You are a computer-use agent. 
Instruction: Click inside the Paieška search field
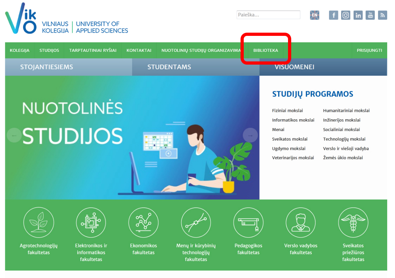click(x=268, y=15)
